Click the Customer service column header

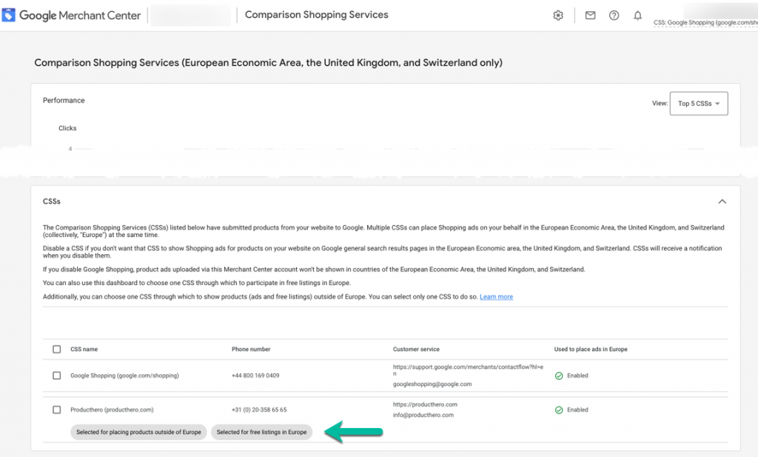pos(416,349)
